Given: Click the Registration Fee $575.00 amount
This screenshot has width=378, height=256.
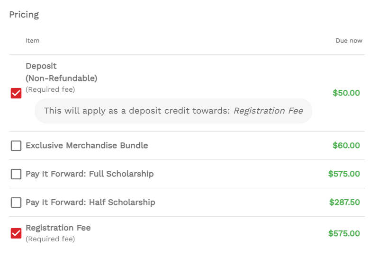Looking at the screenshot, I should point(344,233).
